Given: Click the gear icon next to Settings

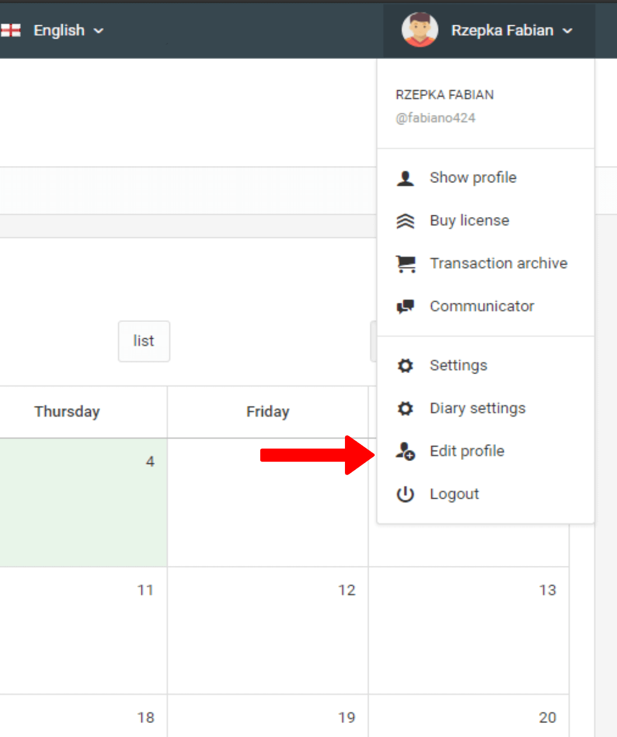Looking at the screenshot, I should pos(405,366).
